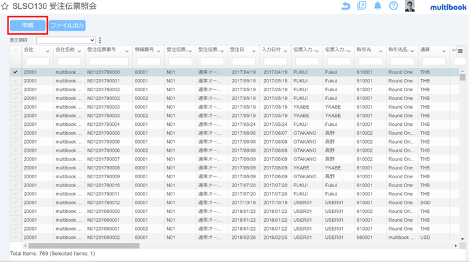Image resolution: width=469 pixels, height=262 pixels.
Task: Tick the checkbox for row N01201790001
Action: point(15,81)
